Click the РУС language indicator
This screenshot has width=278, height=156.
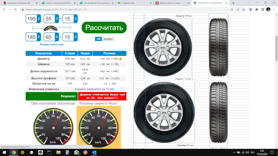click(253, 152)
